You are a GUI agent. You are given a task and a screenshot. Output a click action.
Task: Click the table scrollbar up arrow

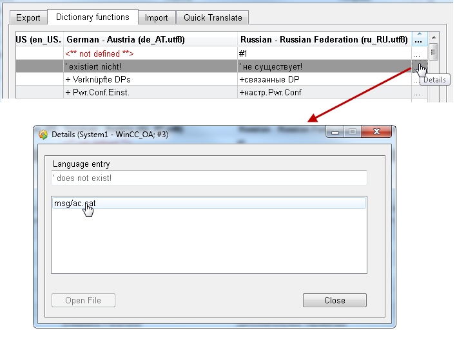click(x=434, y=37)
